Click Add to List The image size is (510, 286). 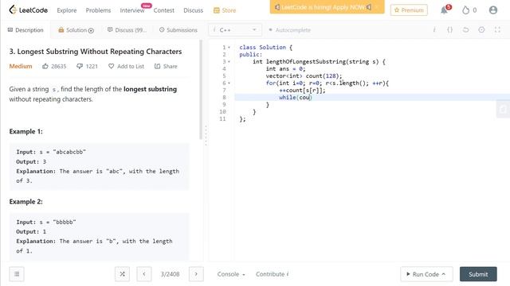tap(126, 66)
